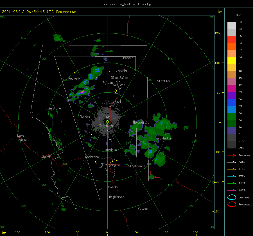
Task: Click the RedDeer label
Action: (x=119, y=85)
